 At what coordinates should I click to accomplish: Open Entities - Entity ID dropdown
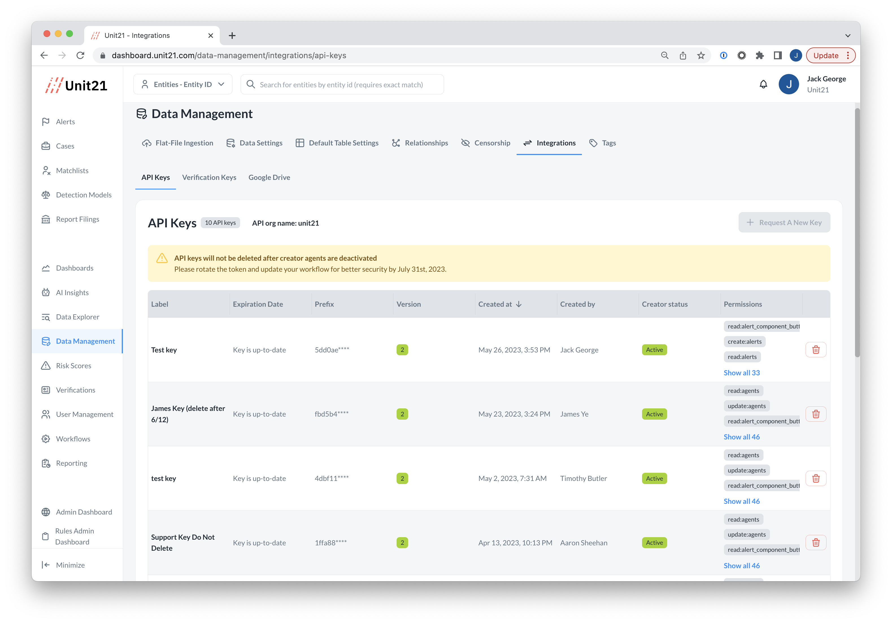tap(183, 84)
